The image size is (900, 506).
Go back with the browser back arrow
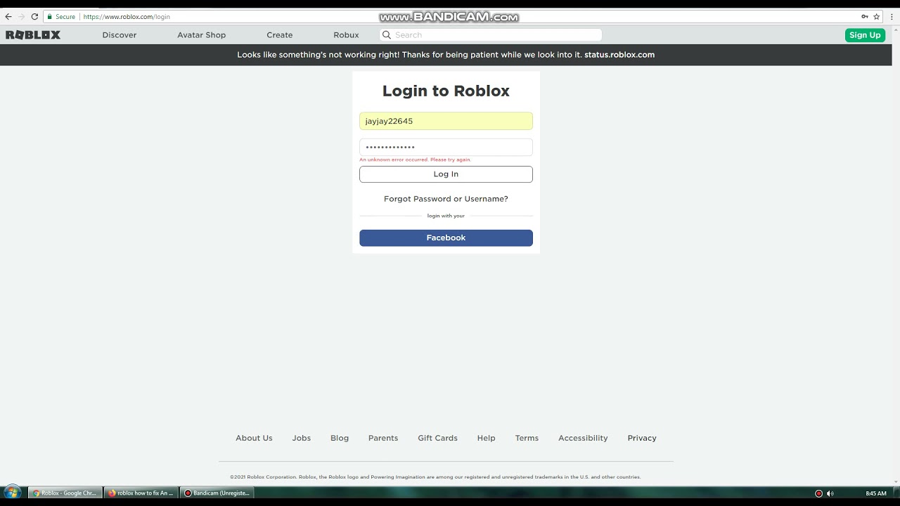(x=8, y=16)
